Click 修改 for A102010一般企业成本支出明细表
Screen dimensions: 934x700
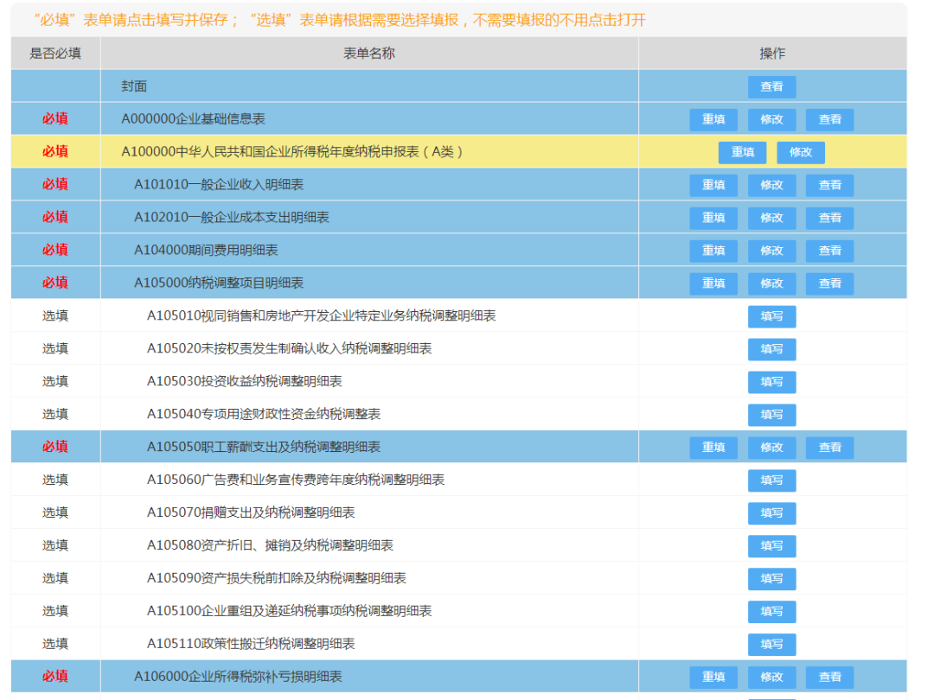771,218
